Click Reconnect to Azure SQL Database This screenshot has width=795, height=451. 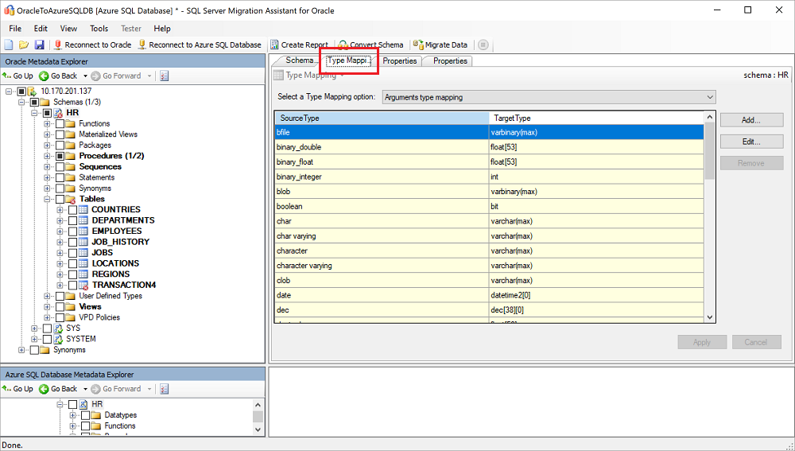click(x=199, y=45)
